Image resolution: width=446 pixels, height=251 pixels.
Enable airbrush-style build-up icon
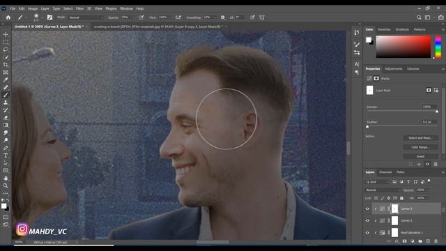[x=178, y=17]
